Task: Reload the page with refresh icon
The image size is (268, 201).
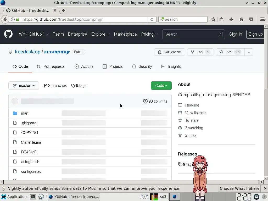Action: point(152,19)
